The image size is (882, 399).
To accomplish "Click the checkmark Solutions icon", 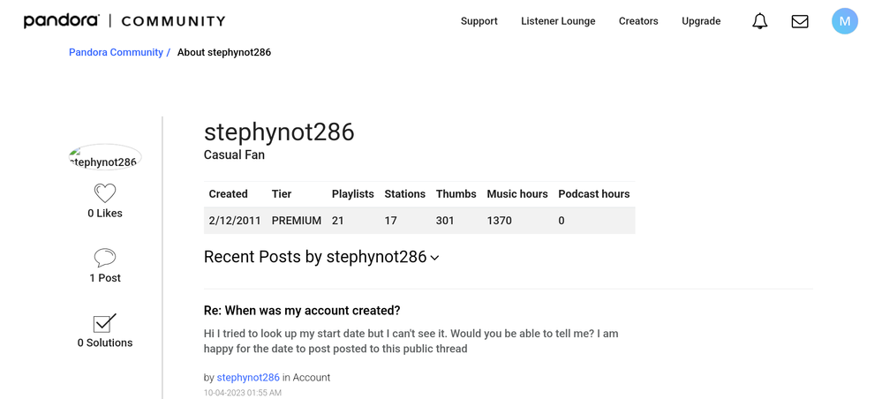I will [x=105, y=322].
